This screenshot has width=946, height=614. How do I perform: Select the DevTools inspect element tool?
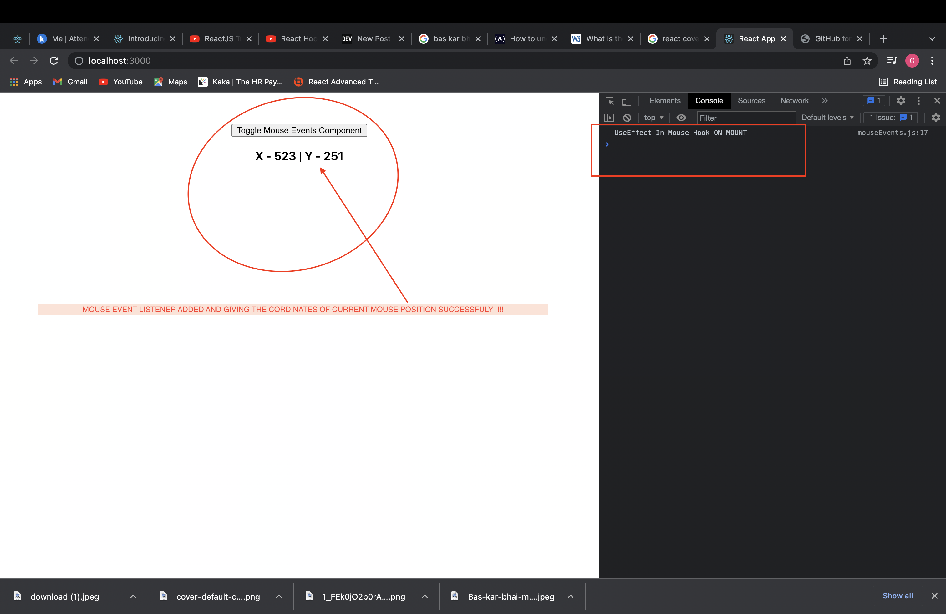click(x=609, y=101)
